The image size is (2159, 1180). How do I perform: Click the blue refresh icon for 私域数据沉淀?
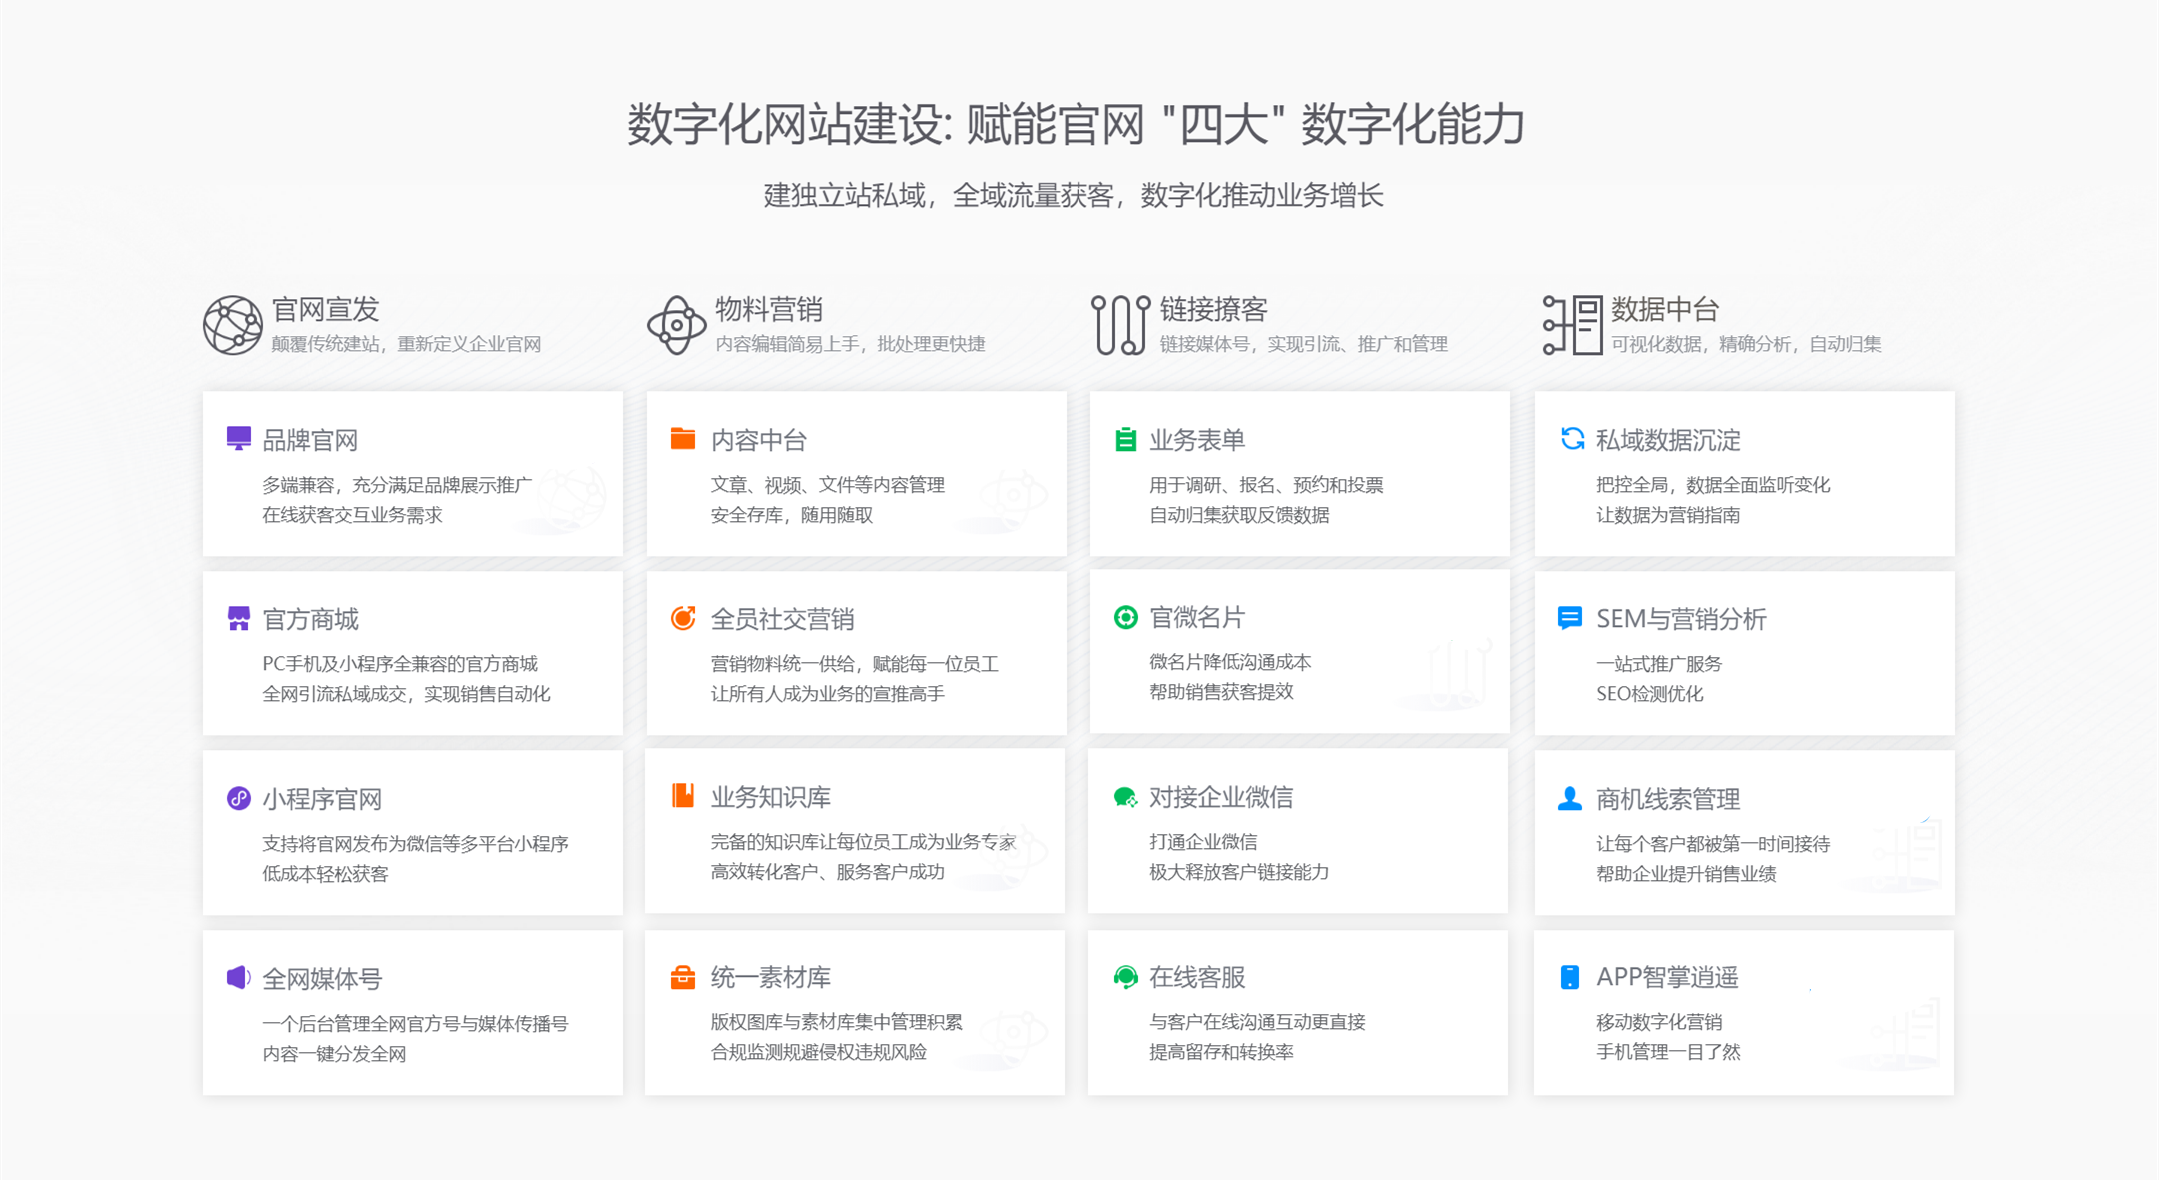pyautogui.click(x=1572, y=439)
